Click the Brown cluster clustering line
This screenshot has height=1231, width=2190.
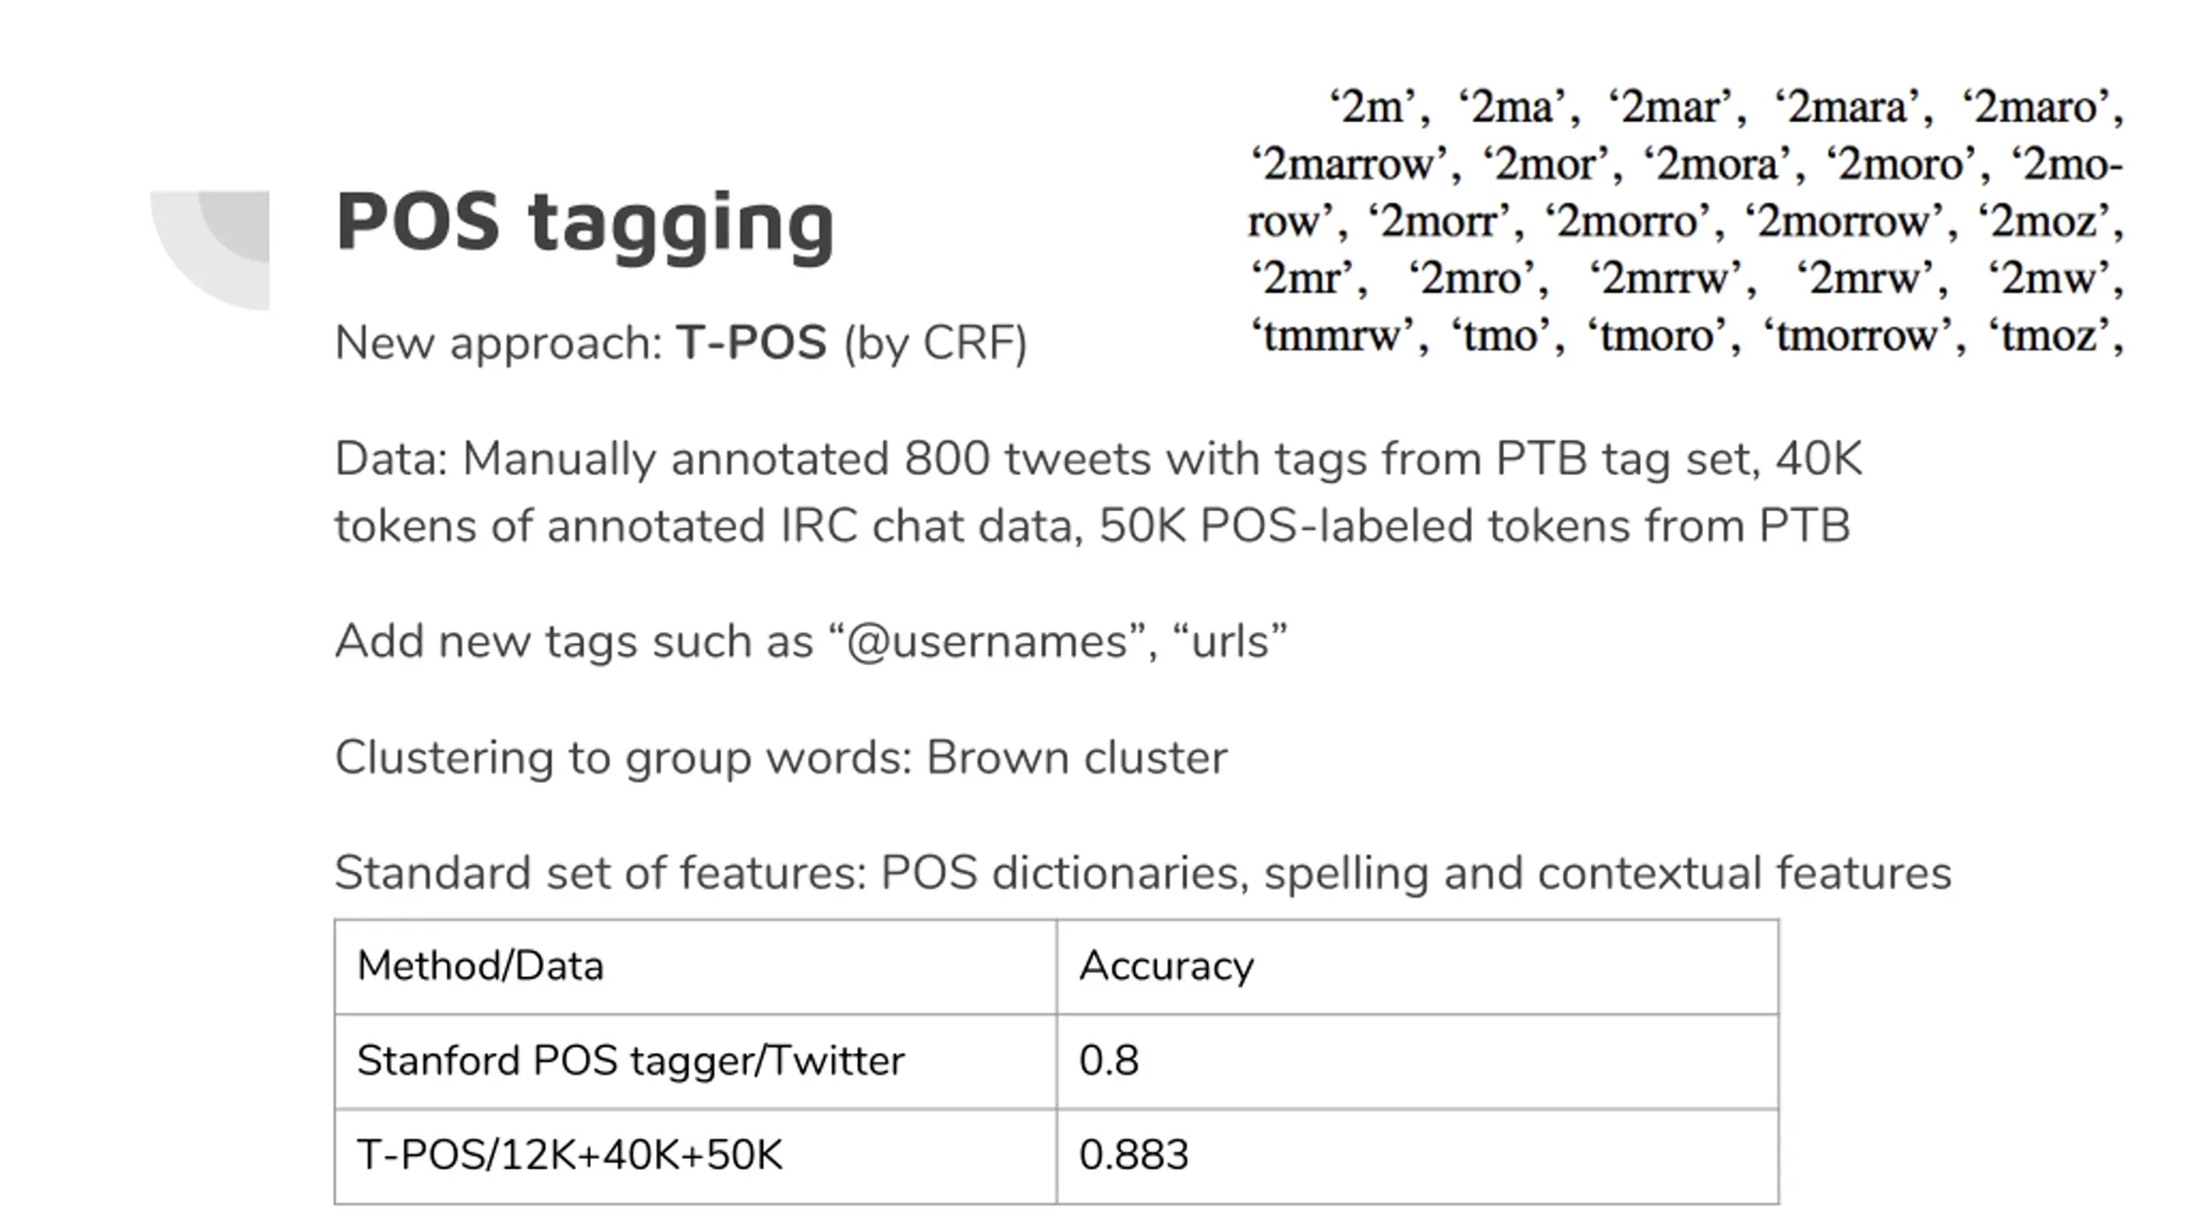[781, 758]
